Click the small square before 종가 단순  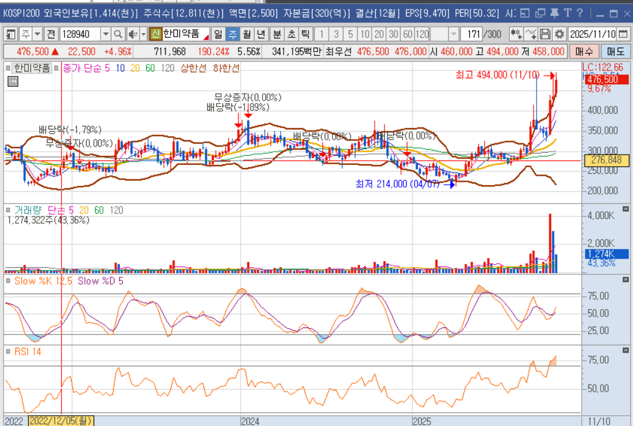pos(57,68)
